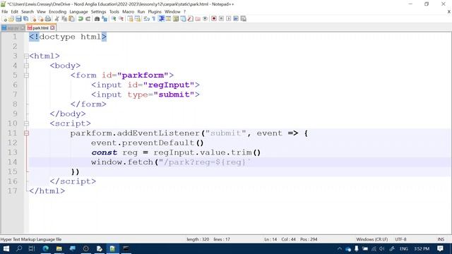Click the Cut scissors icon

(56, 19)
